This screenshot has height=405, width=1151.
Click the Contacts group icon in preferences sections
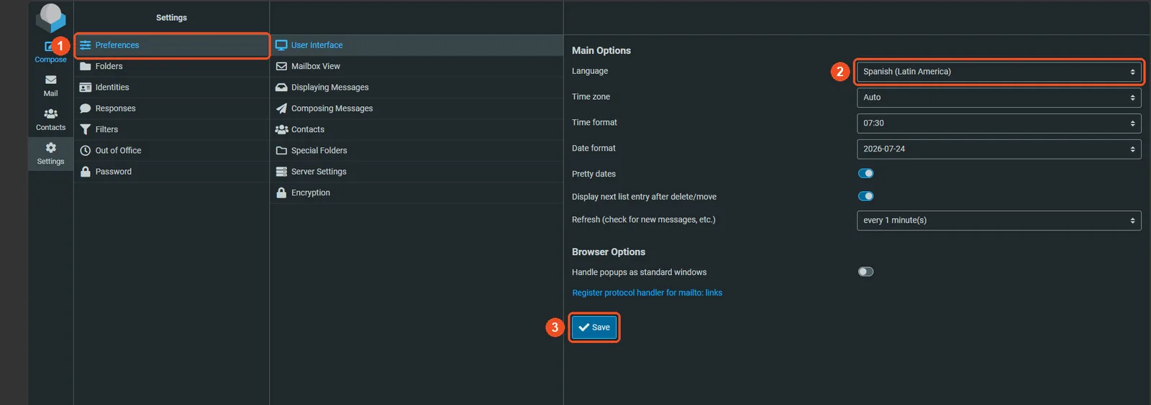point(281,129)
